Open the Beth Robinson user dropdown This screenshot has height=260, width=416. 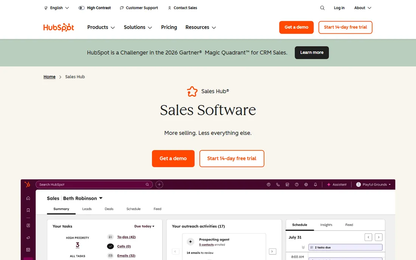[x=83, y=198]
